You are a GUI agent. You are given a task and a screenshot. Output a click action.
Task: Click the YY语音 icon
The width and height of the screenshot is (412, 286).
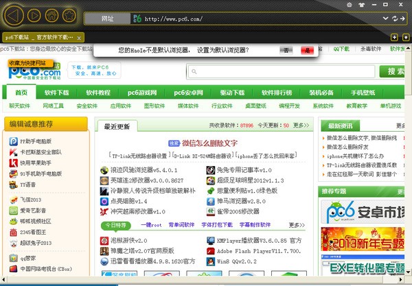(14, 184)
